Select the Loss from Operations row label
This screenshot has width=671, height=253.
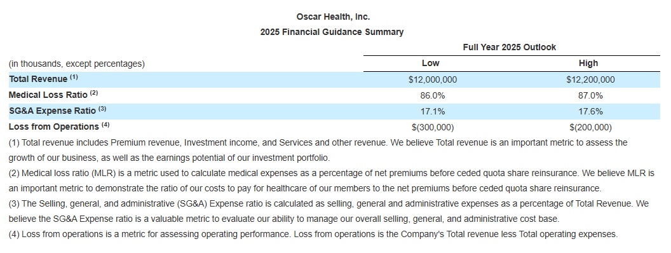(x=59, y=126)
